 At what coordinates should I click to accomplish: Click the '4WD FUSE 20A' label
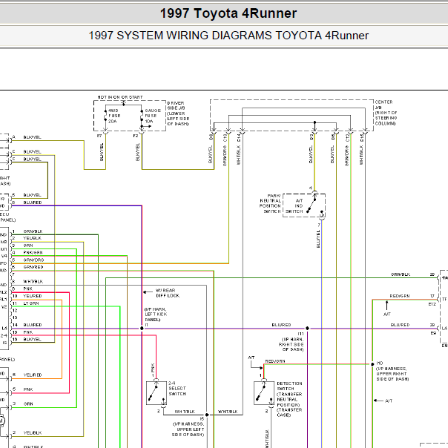click(114, 116)
